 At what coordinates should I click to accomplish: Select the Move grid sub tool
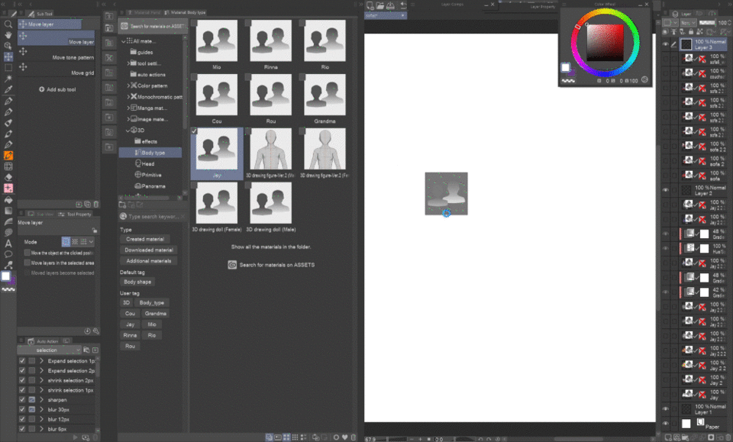point(56,69)
